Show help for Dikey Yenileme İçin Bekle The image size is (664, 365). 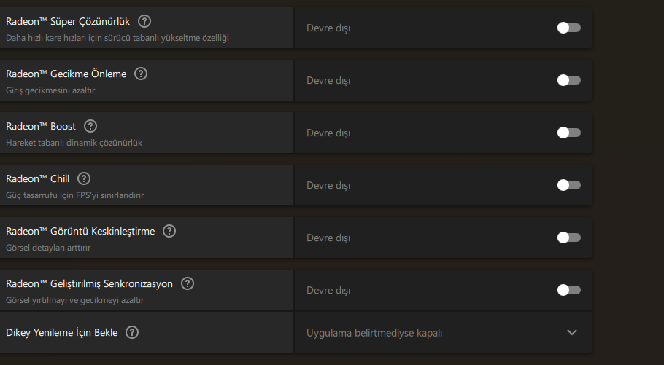[x=132, y=332]
